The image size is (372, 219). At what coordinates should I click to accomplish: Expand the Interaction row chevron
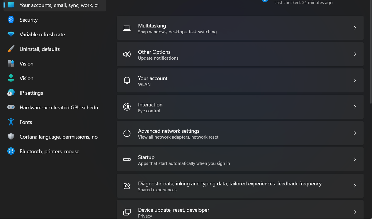355,107
